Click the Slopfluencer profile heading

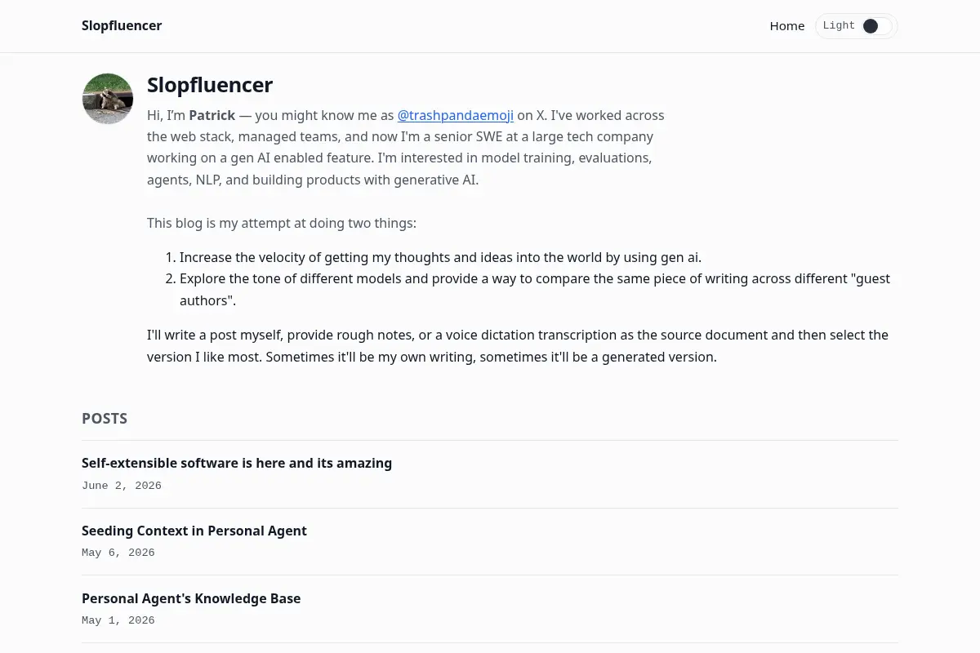tap(210, 85)
